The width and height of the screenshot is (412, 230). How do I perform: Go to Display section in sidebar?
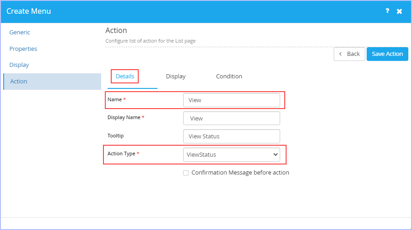click(x=19, y=65)
